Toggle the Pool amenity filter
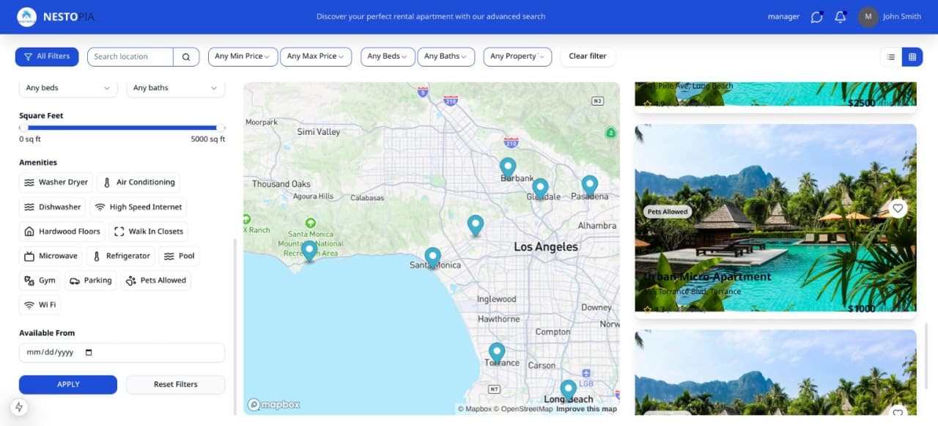 click(x=179, y=257)
